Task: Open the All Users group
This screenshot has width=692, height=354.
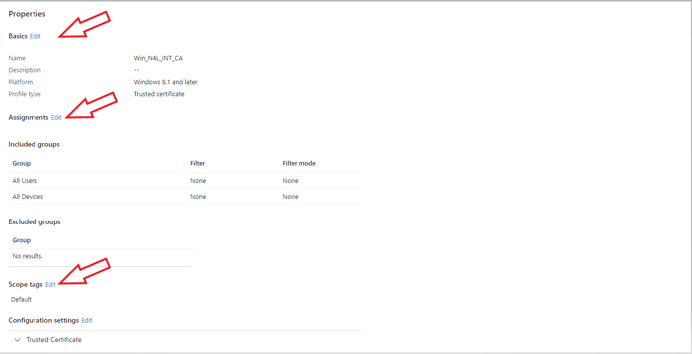Action: click(24, 180)
